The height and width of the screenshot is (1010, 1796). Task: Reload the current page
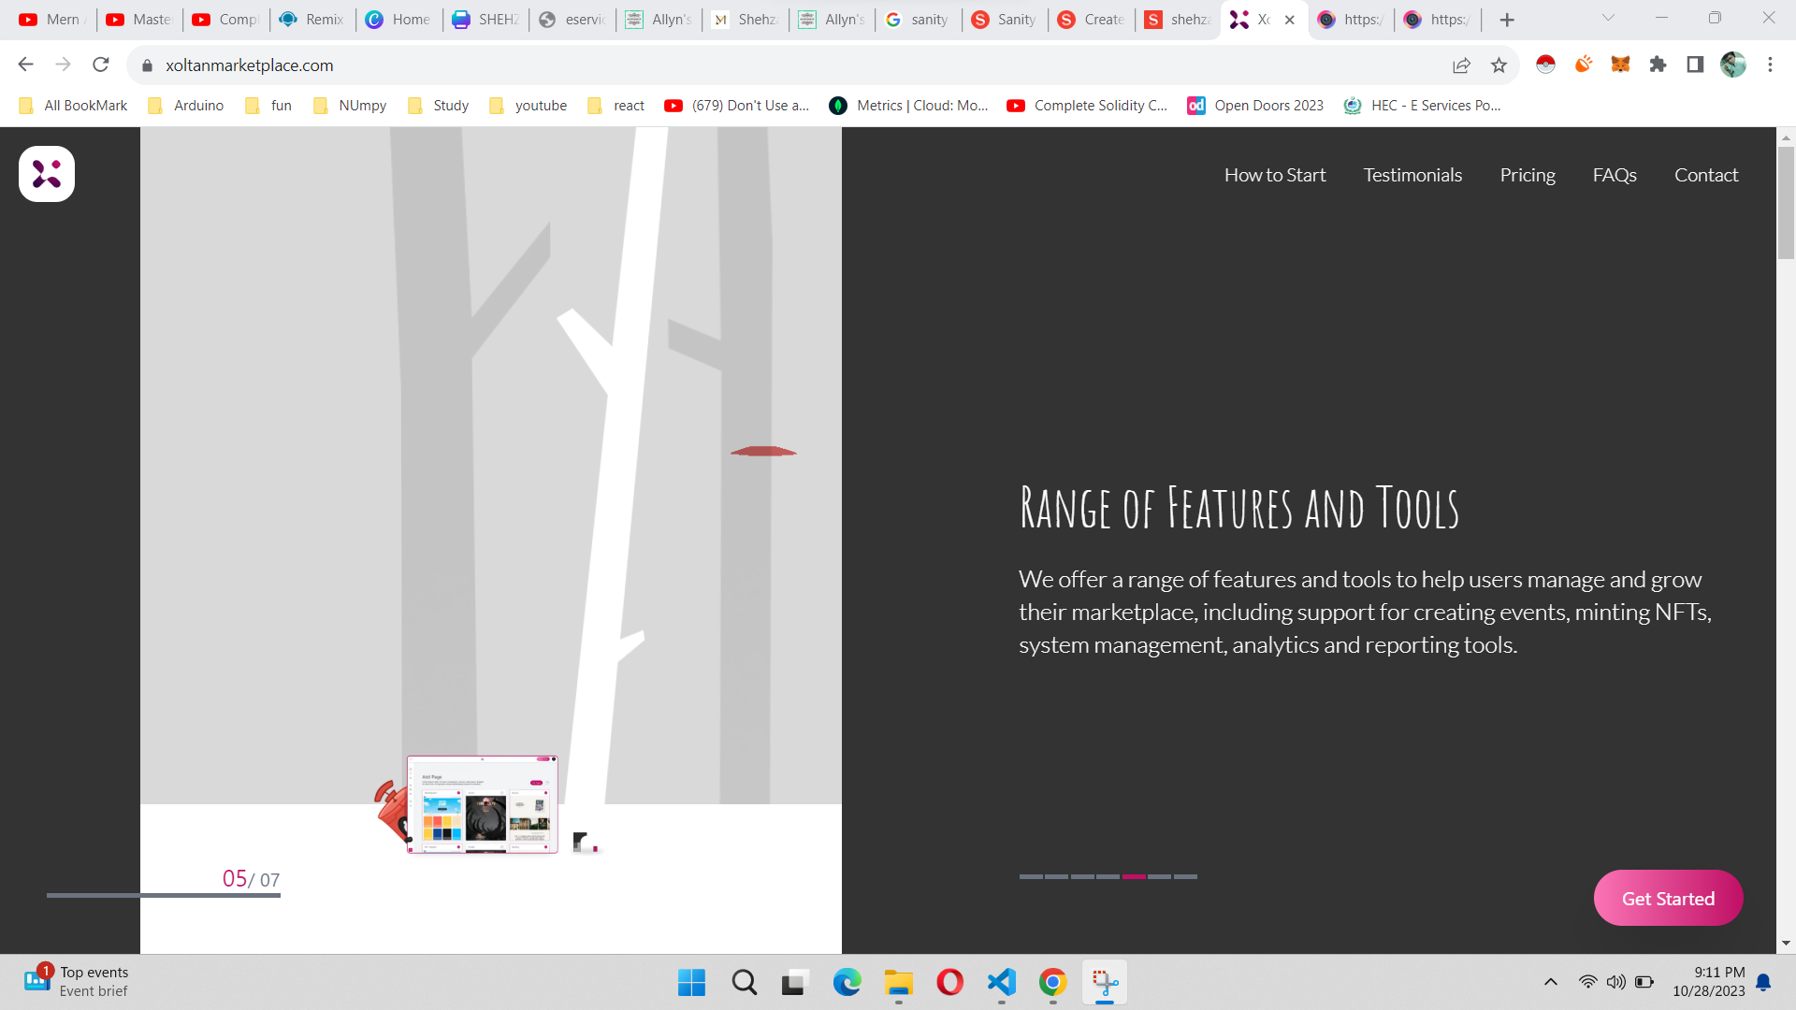click(101, 65)
